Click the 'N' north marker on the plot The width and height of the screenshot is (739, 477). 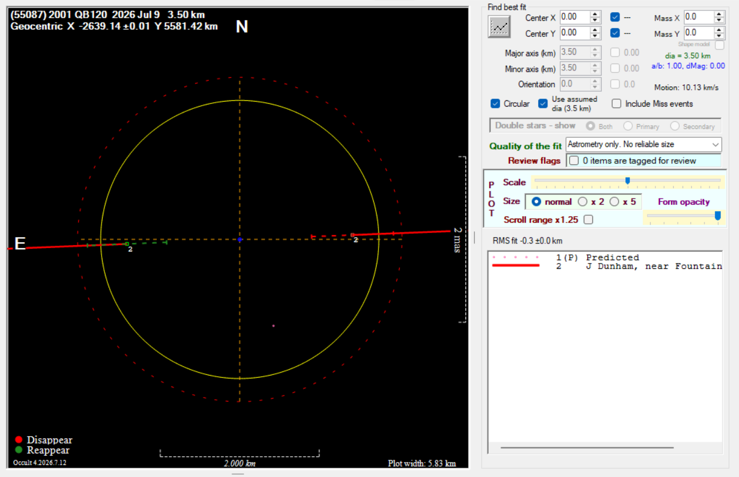point(242,27)
